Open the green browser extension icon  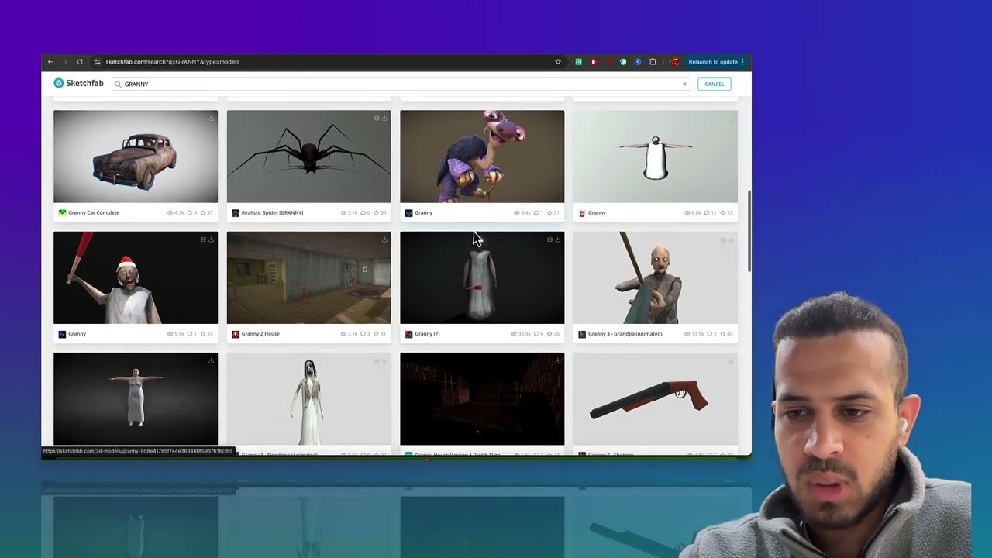(x=578, y=62)
